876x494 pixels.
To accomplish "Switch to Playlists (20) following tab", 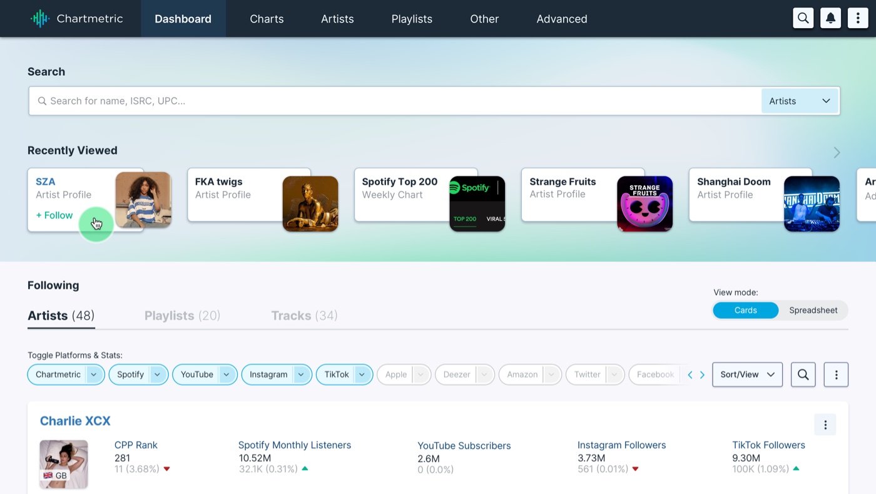I will [x=182, y=316].
